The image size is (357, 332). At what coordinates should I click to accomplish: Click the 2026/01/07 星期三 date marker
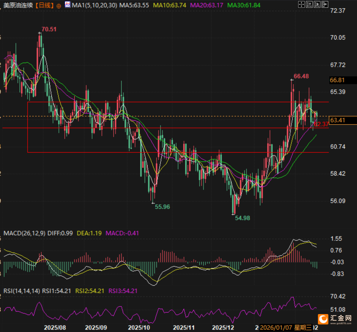click(x=285, y=327)
